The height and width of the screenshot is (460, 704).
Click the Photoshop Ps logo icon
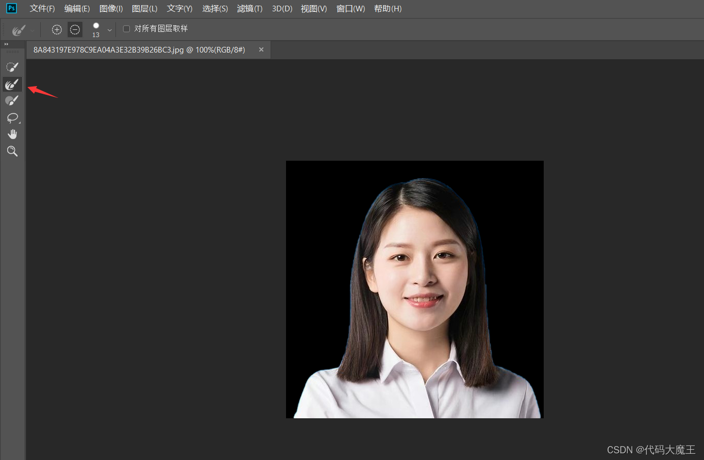click(11, 8)
